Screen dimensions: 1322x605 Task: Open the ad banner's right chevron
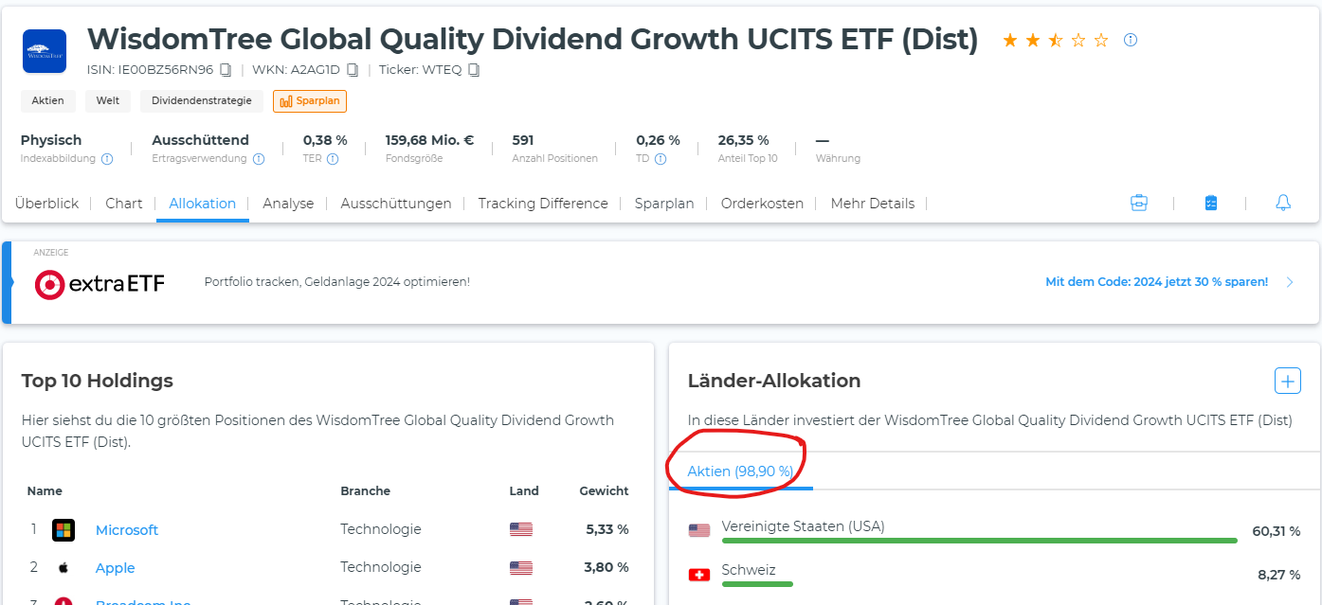(1290, 282)
